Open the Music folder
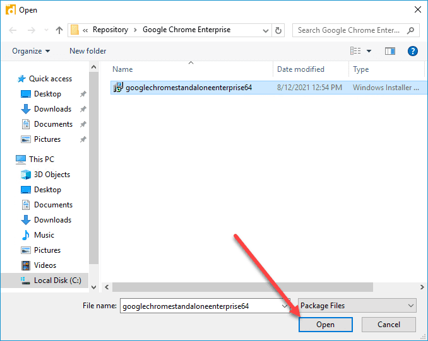Screen dimensions: 428x341 [x=38, y=235]
